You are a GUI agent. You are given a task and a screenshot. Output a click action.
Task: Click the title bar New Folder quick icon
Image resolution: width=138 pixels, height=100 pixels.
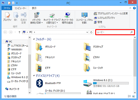click(x=13, y=3)
